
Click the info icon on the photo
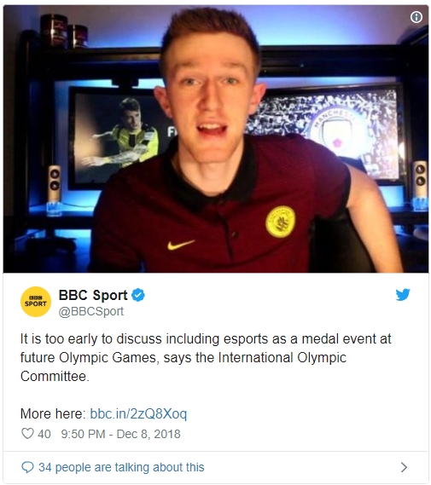pyautogui.click(x=416, y=17)
